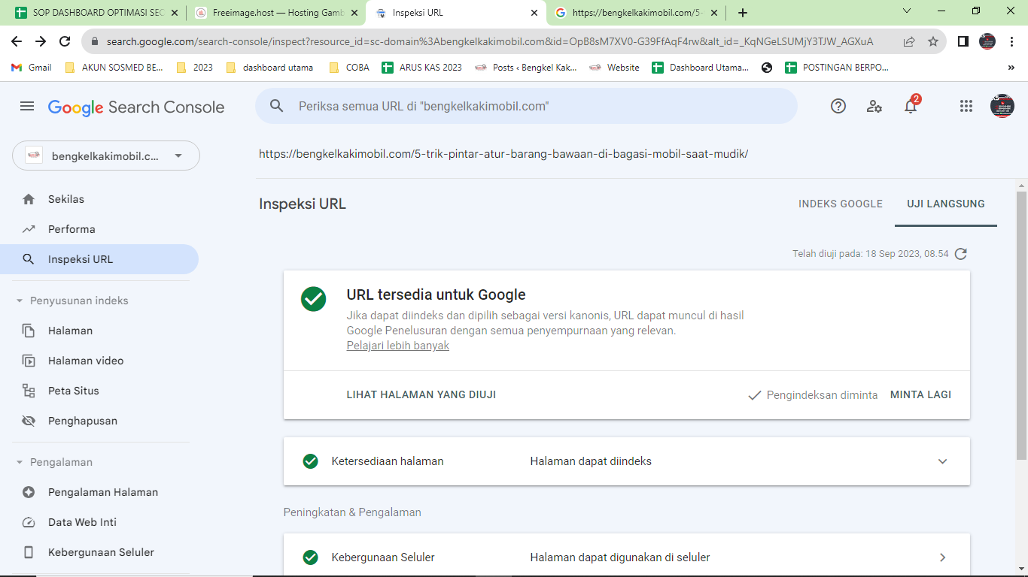1028x577 pixels.
Task: Open the Google apps grid
Action: pos(966,106)
